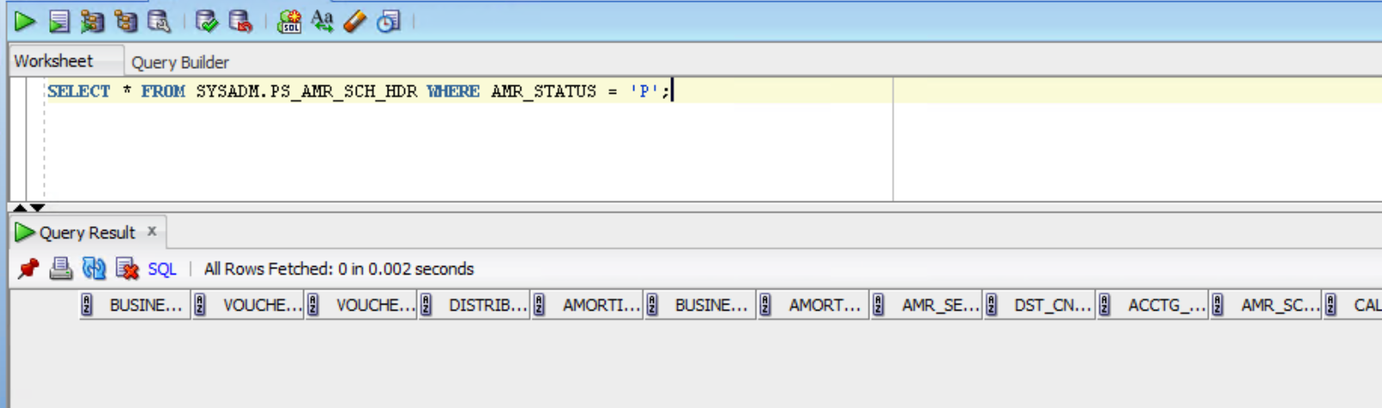Open an Unshared SQL Worksheet icon
1382x408 pixels.
point(289,22)
